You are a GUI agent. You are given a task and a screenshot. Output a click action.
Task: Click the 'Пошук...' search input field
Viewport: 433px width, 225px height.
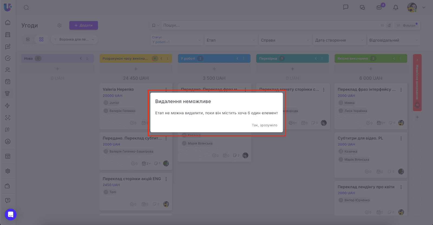271,25
